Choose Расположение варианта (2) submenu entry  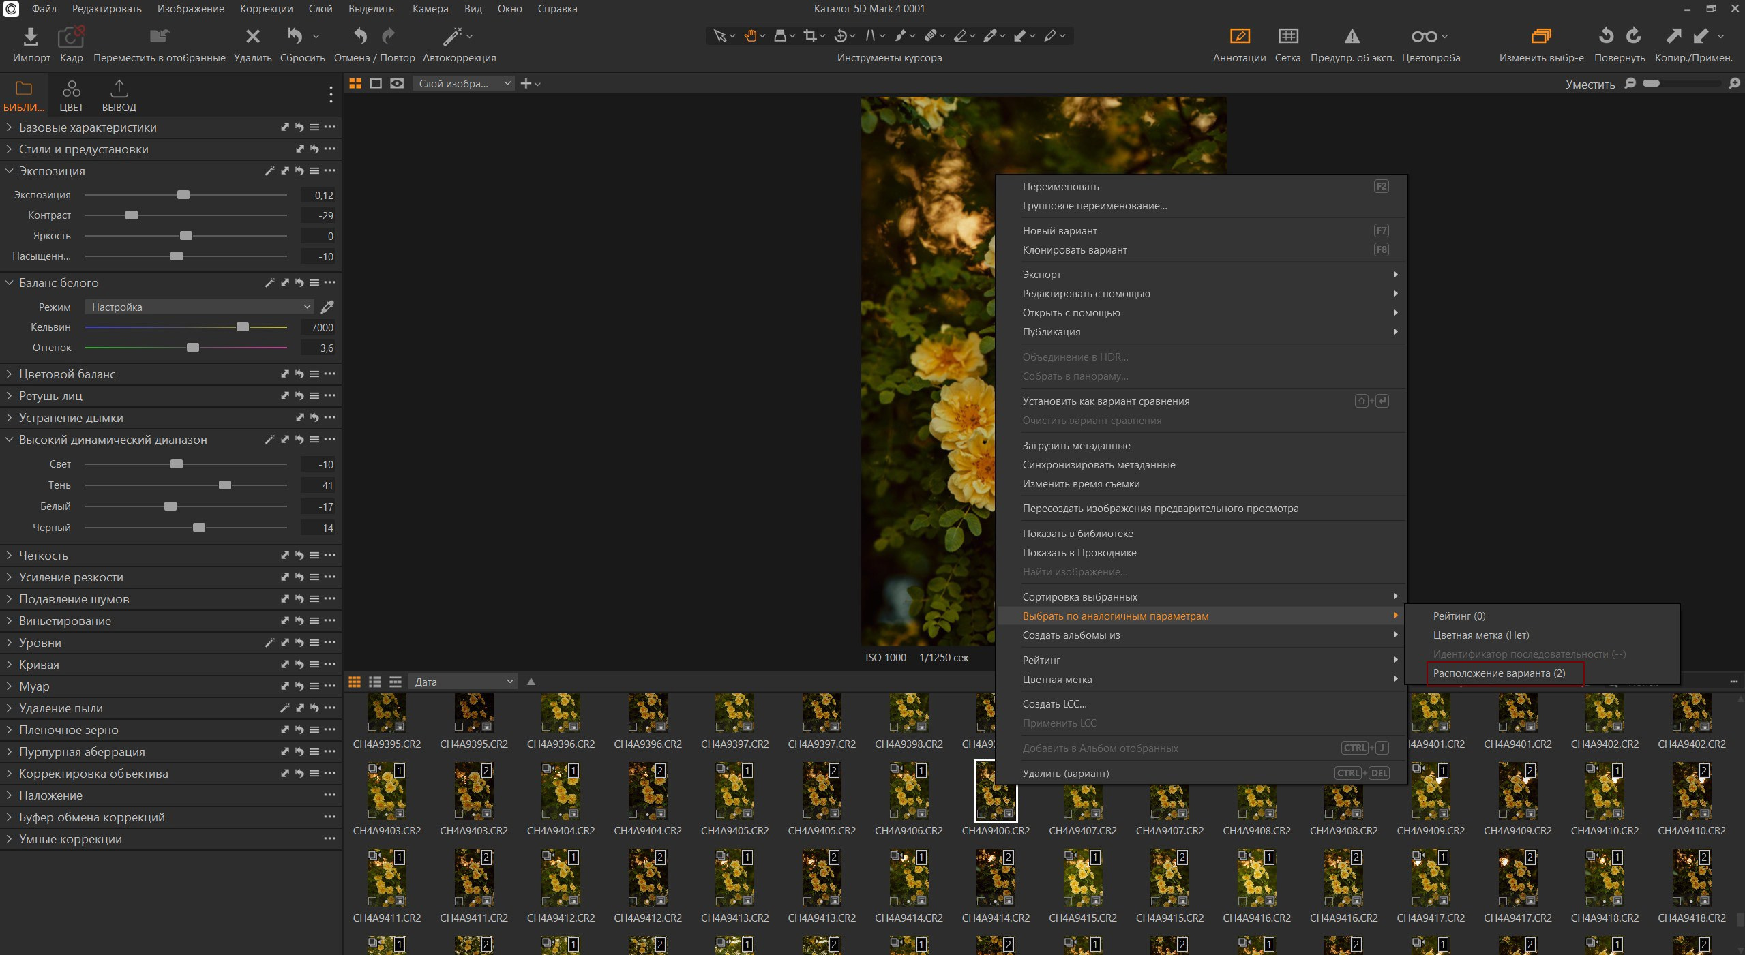(1498, 673)
